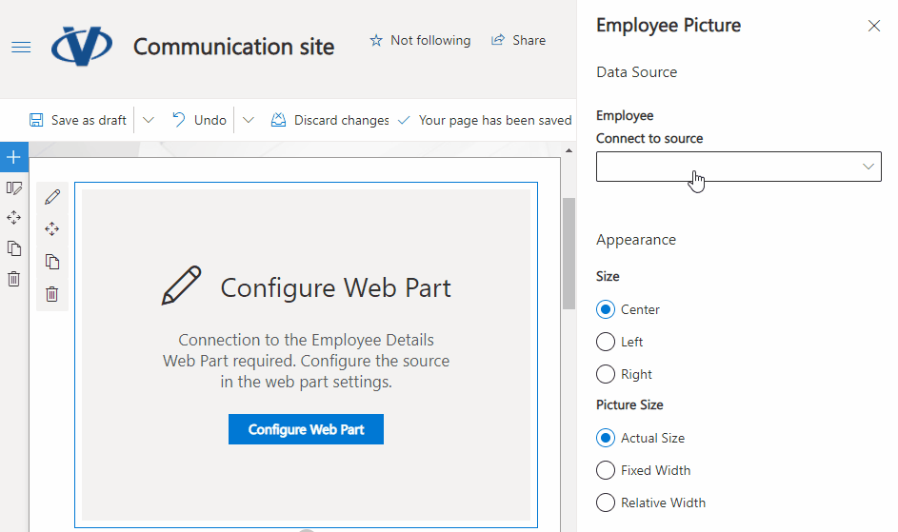Click the pencil edit web part icon
This screenshot has height=532, width=898.
pyautogui.click(x=52, y=197)
